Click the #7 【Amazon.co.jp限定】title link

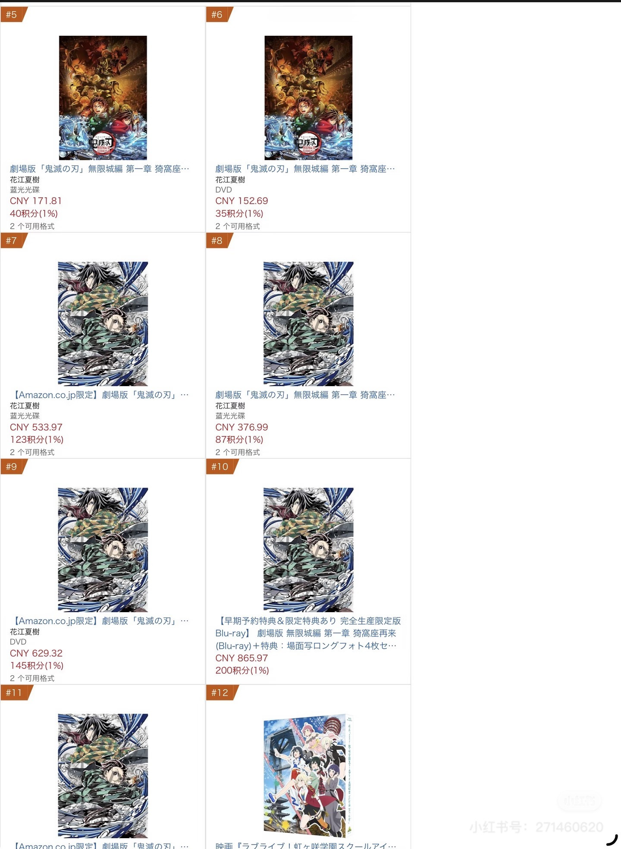pyautogui.click(x=100, y=395)
